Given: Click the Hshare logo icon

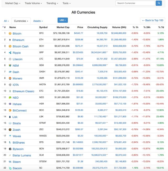Looking at the screenshot, I should 10,104.
